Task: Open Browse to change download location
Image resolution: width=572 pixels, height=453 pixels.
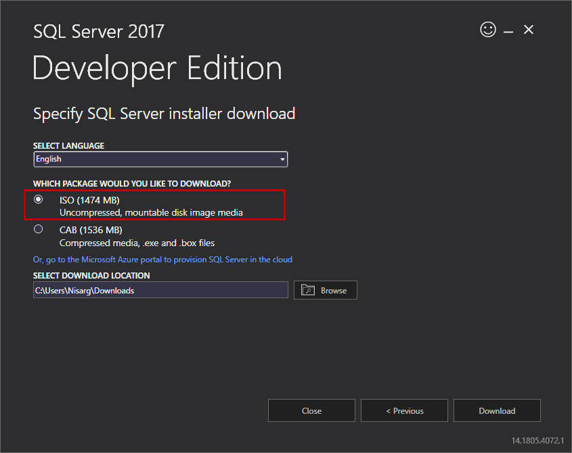Action: [x=326, y=289]
